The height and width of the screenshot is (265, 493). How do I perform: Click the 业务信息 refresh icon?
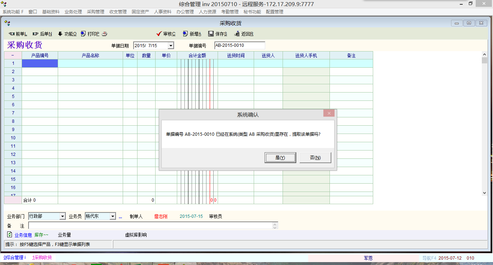point(10,235)
